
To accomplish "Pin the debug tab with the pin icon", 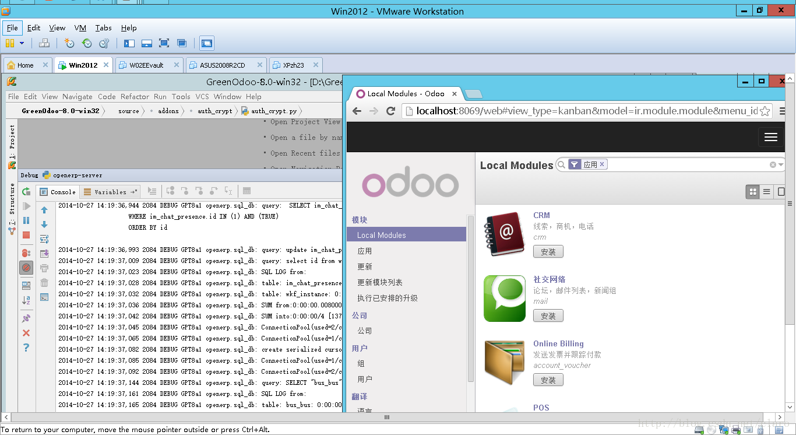I will coord(26,318).
